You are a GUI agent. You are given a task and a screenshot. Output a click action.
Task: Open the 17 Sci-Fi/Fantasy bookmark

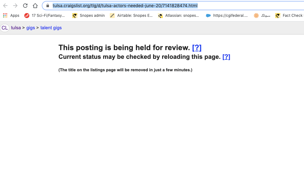pos(45,16)
